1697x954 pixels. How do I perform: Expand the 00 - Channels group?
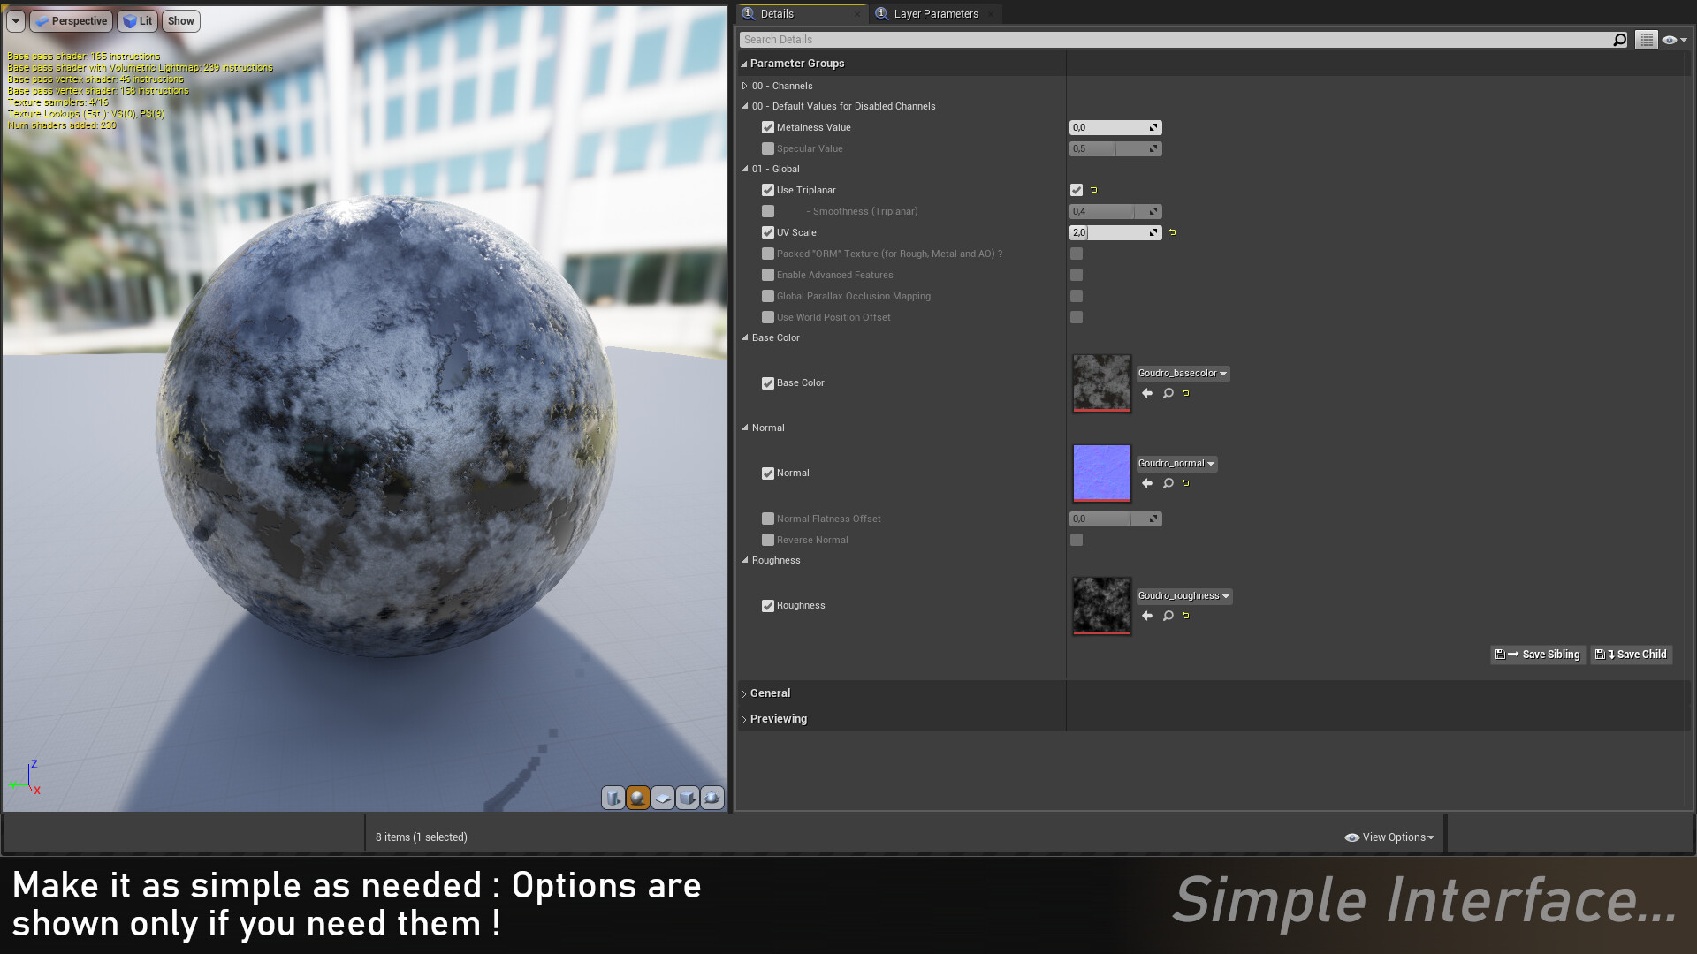point(745,86)
